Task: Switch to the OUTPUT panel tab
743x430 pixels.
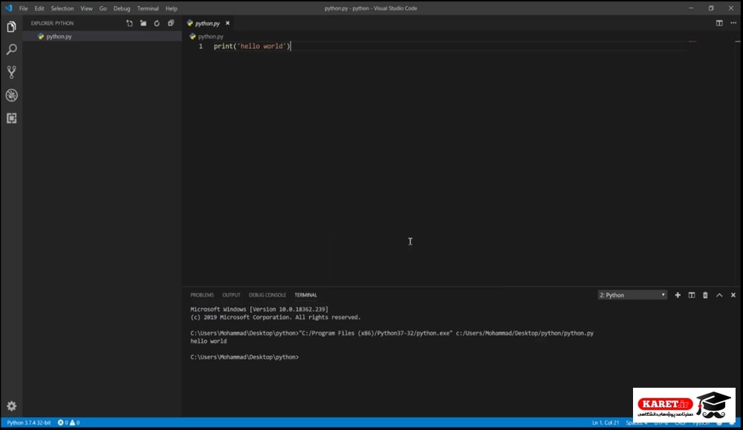Action: coord(231,295)
